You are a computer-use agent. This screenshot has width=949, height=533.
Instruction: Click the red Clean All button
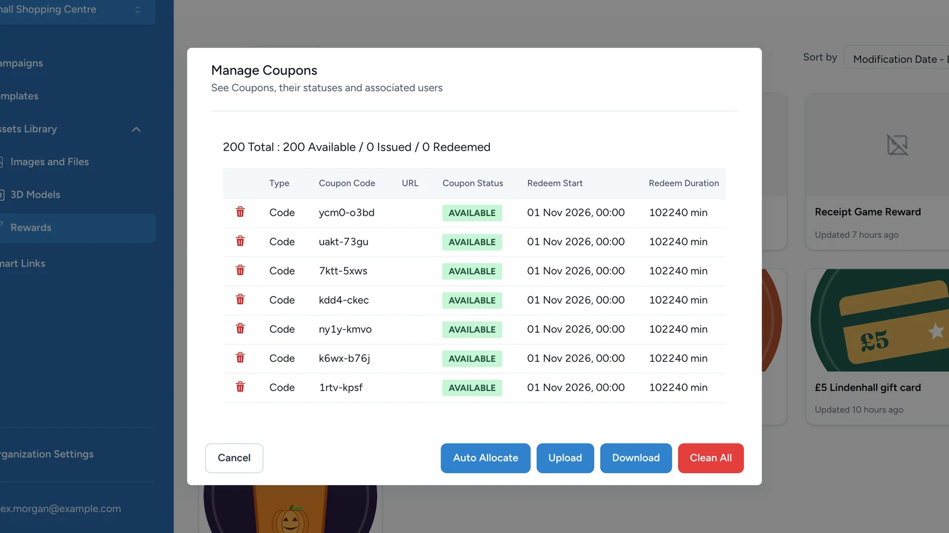click(711, 458)
